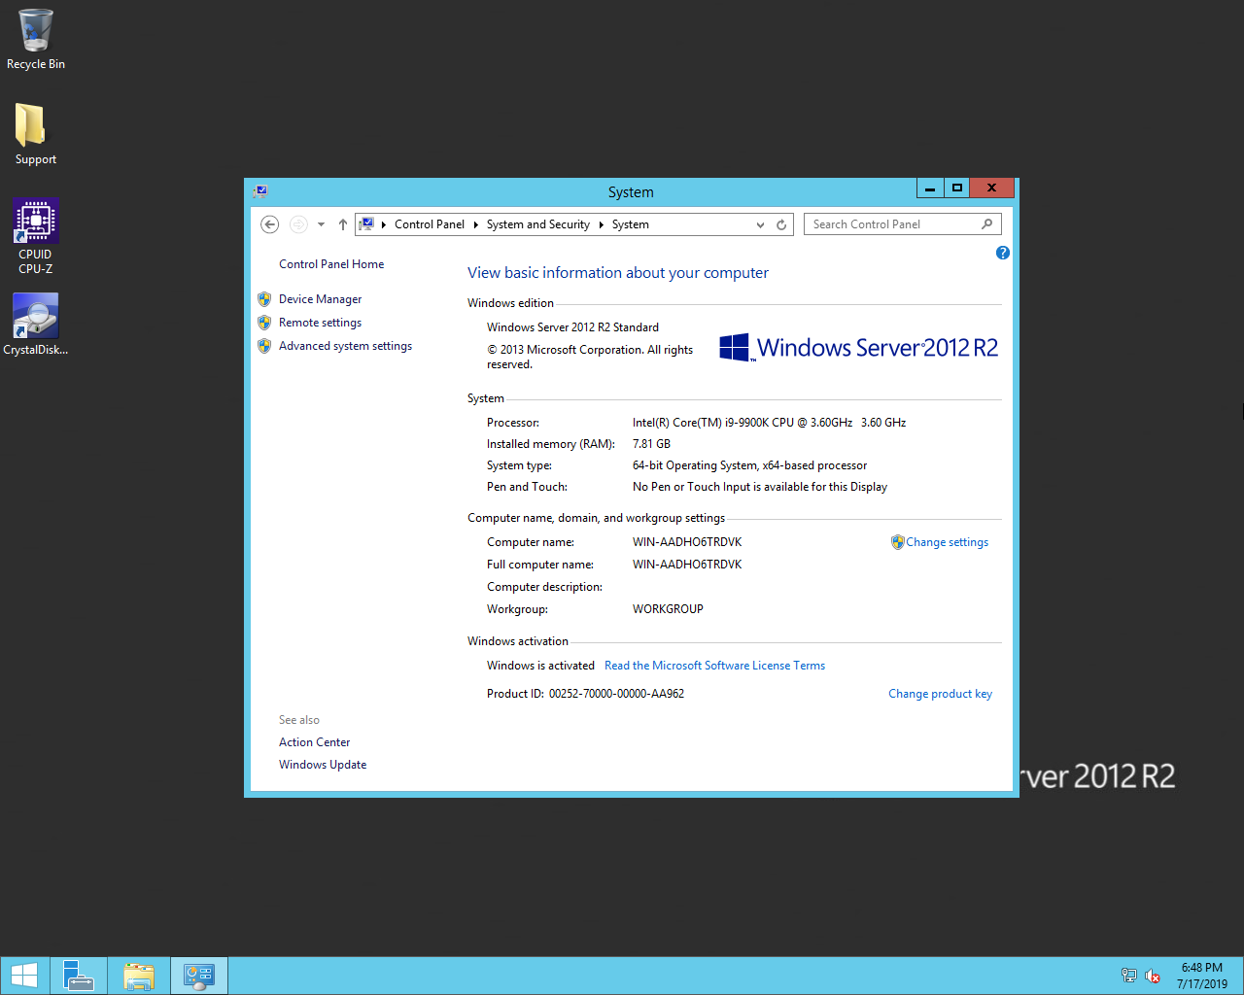Open Server Manager from taskbar
The height and width of the screenshot is (995, 1244).
pyautogui.click(x=79, y=976)
